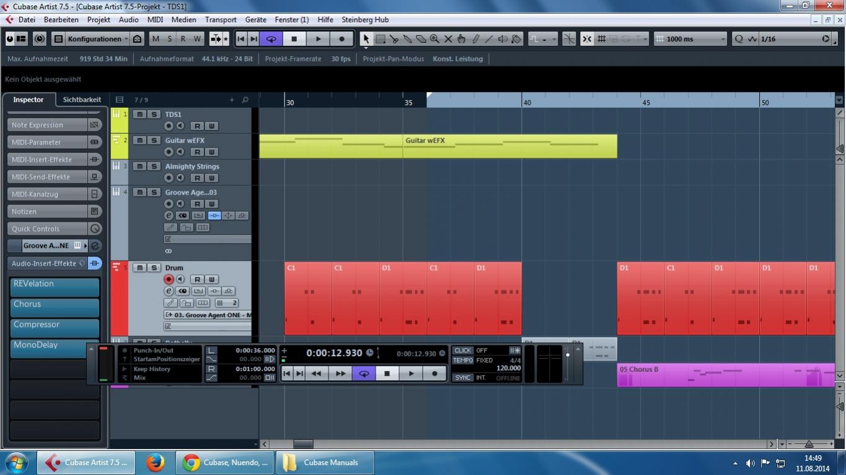
Task: Toggle metronome CLICK in transport panel
Action: [463, 351]
